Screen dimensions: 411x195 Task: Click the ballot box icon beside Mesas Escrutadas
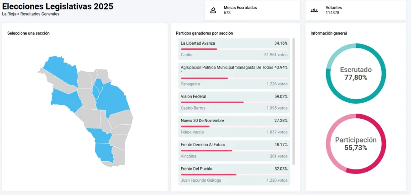pyautogui.click(x=213, y=10)
